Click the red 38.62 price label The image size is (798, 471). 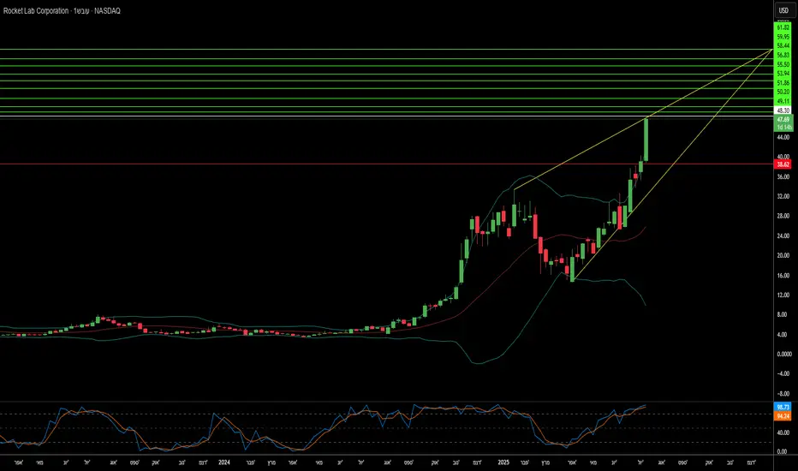[x=783, y=164]
